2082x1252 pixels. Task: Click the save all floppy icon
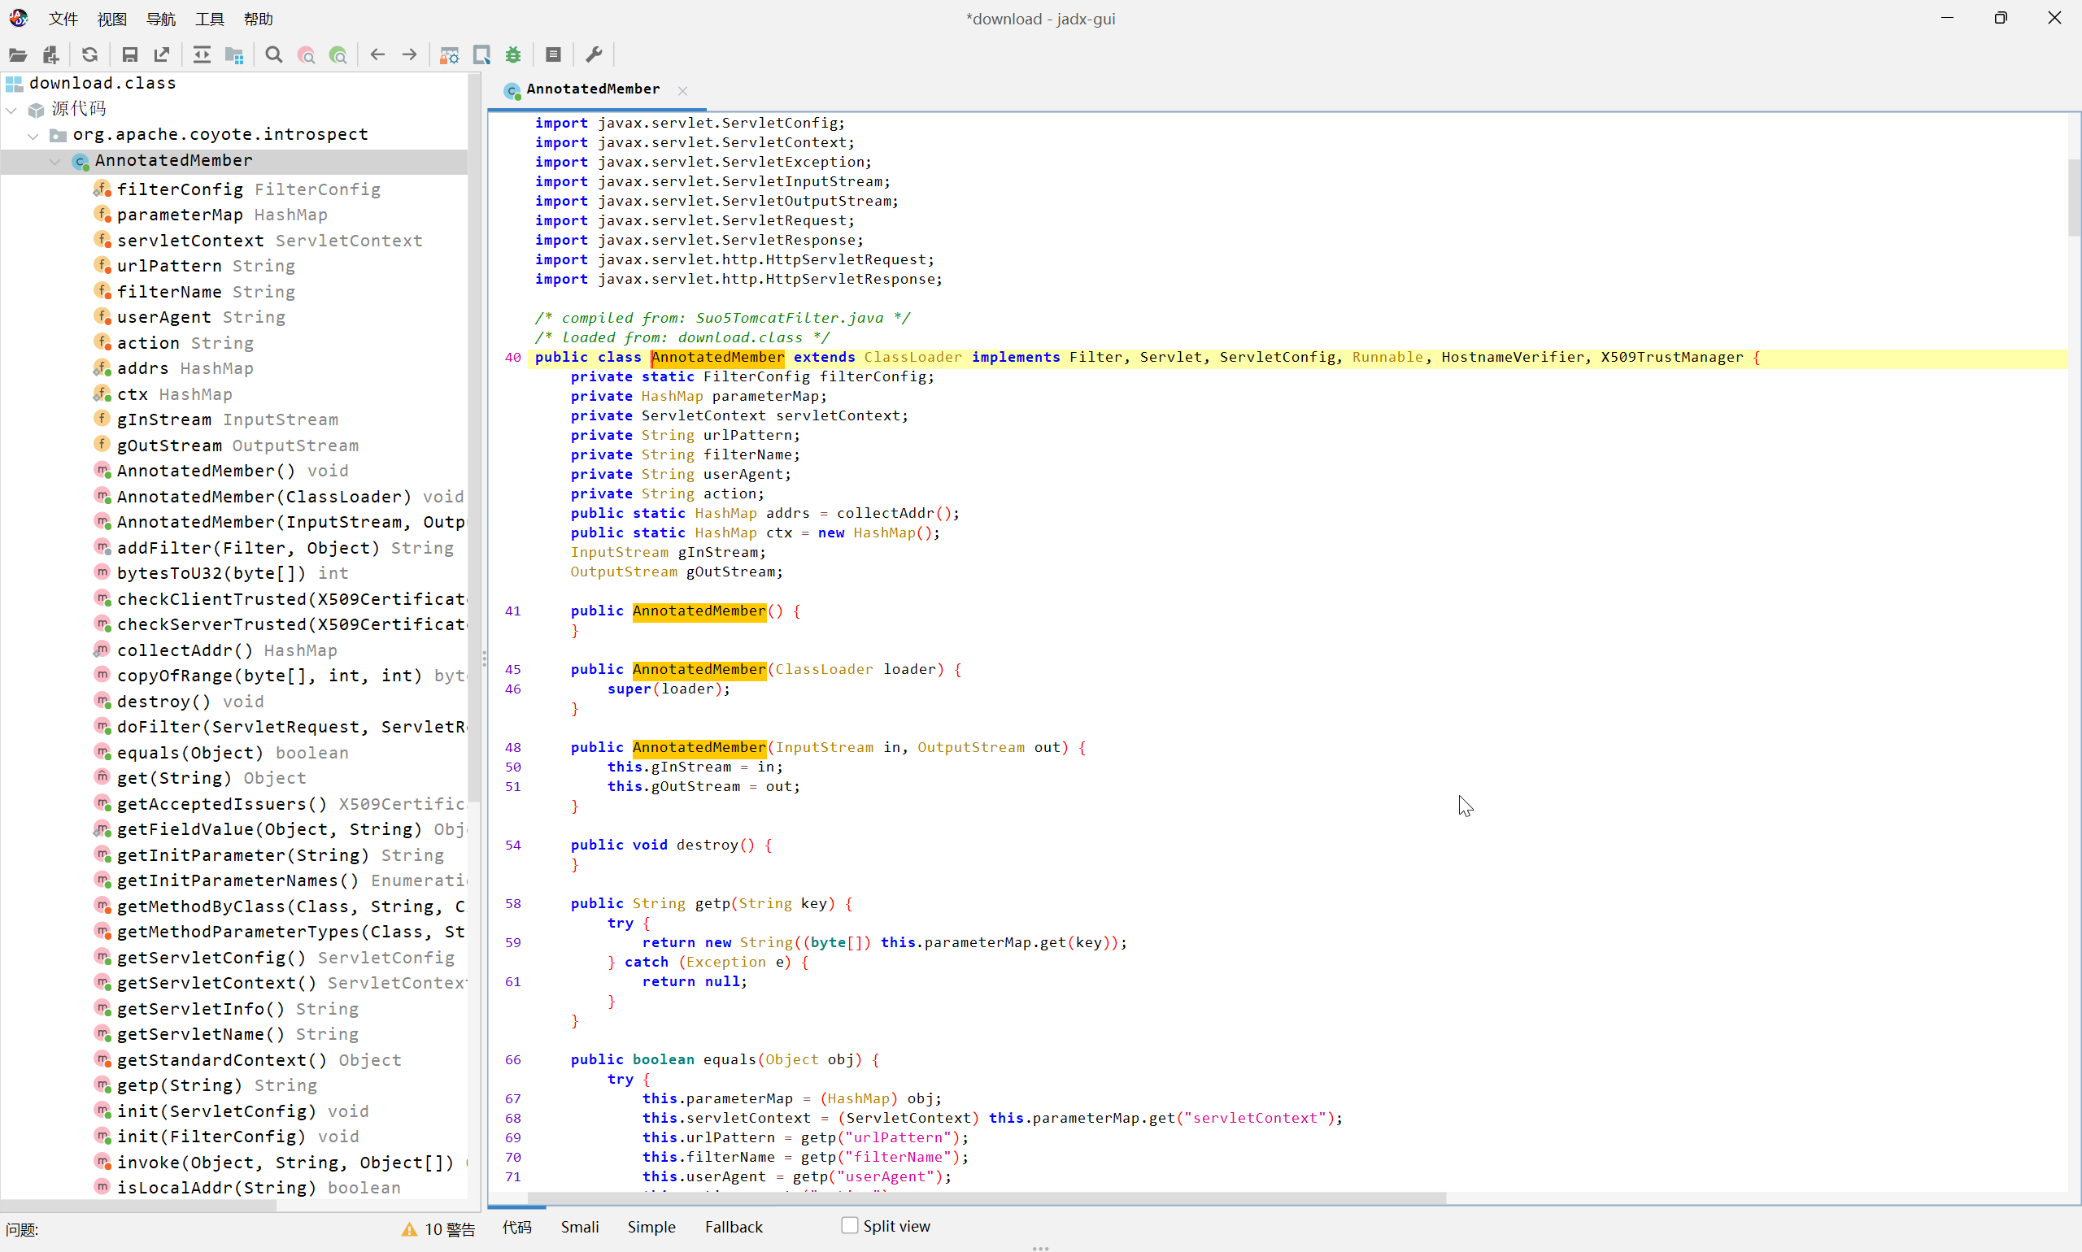[129, 54]
